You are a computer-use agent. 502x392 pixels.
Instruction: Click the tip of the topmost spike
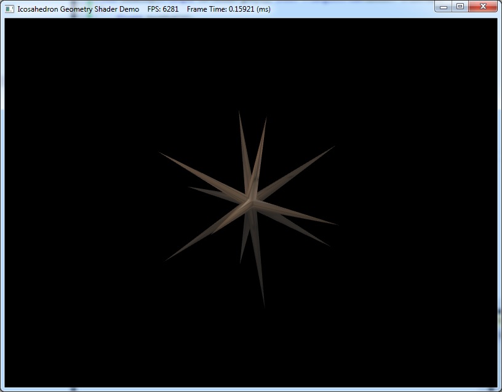(x=239, y=112)
